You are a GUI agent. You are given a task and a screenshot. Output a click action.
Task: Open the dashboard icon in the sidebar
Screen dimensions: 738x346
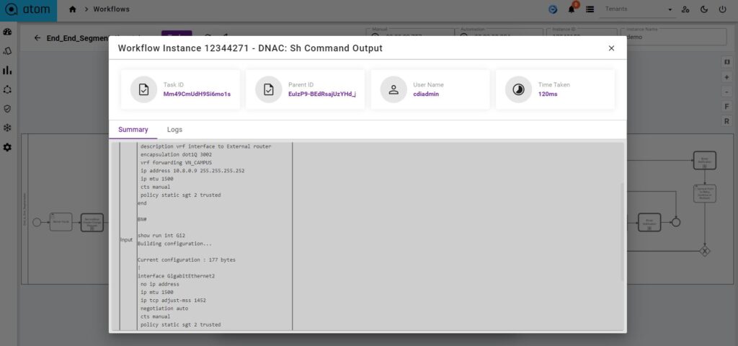[x=7, y=32]
